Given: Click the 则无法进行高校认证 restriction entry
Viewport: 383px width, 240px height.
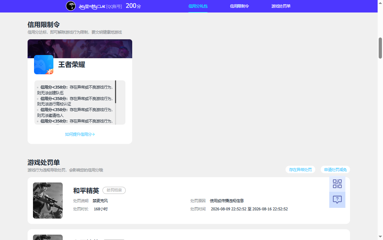Looking at the screenshot, I should (x=54, y=104).
